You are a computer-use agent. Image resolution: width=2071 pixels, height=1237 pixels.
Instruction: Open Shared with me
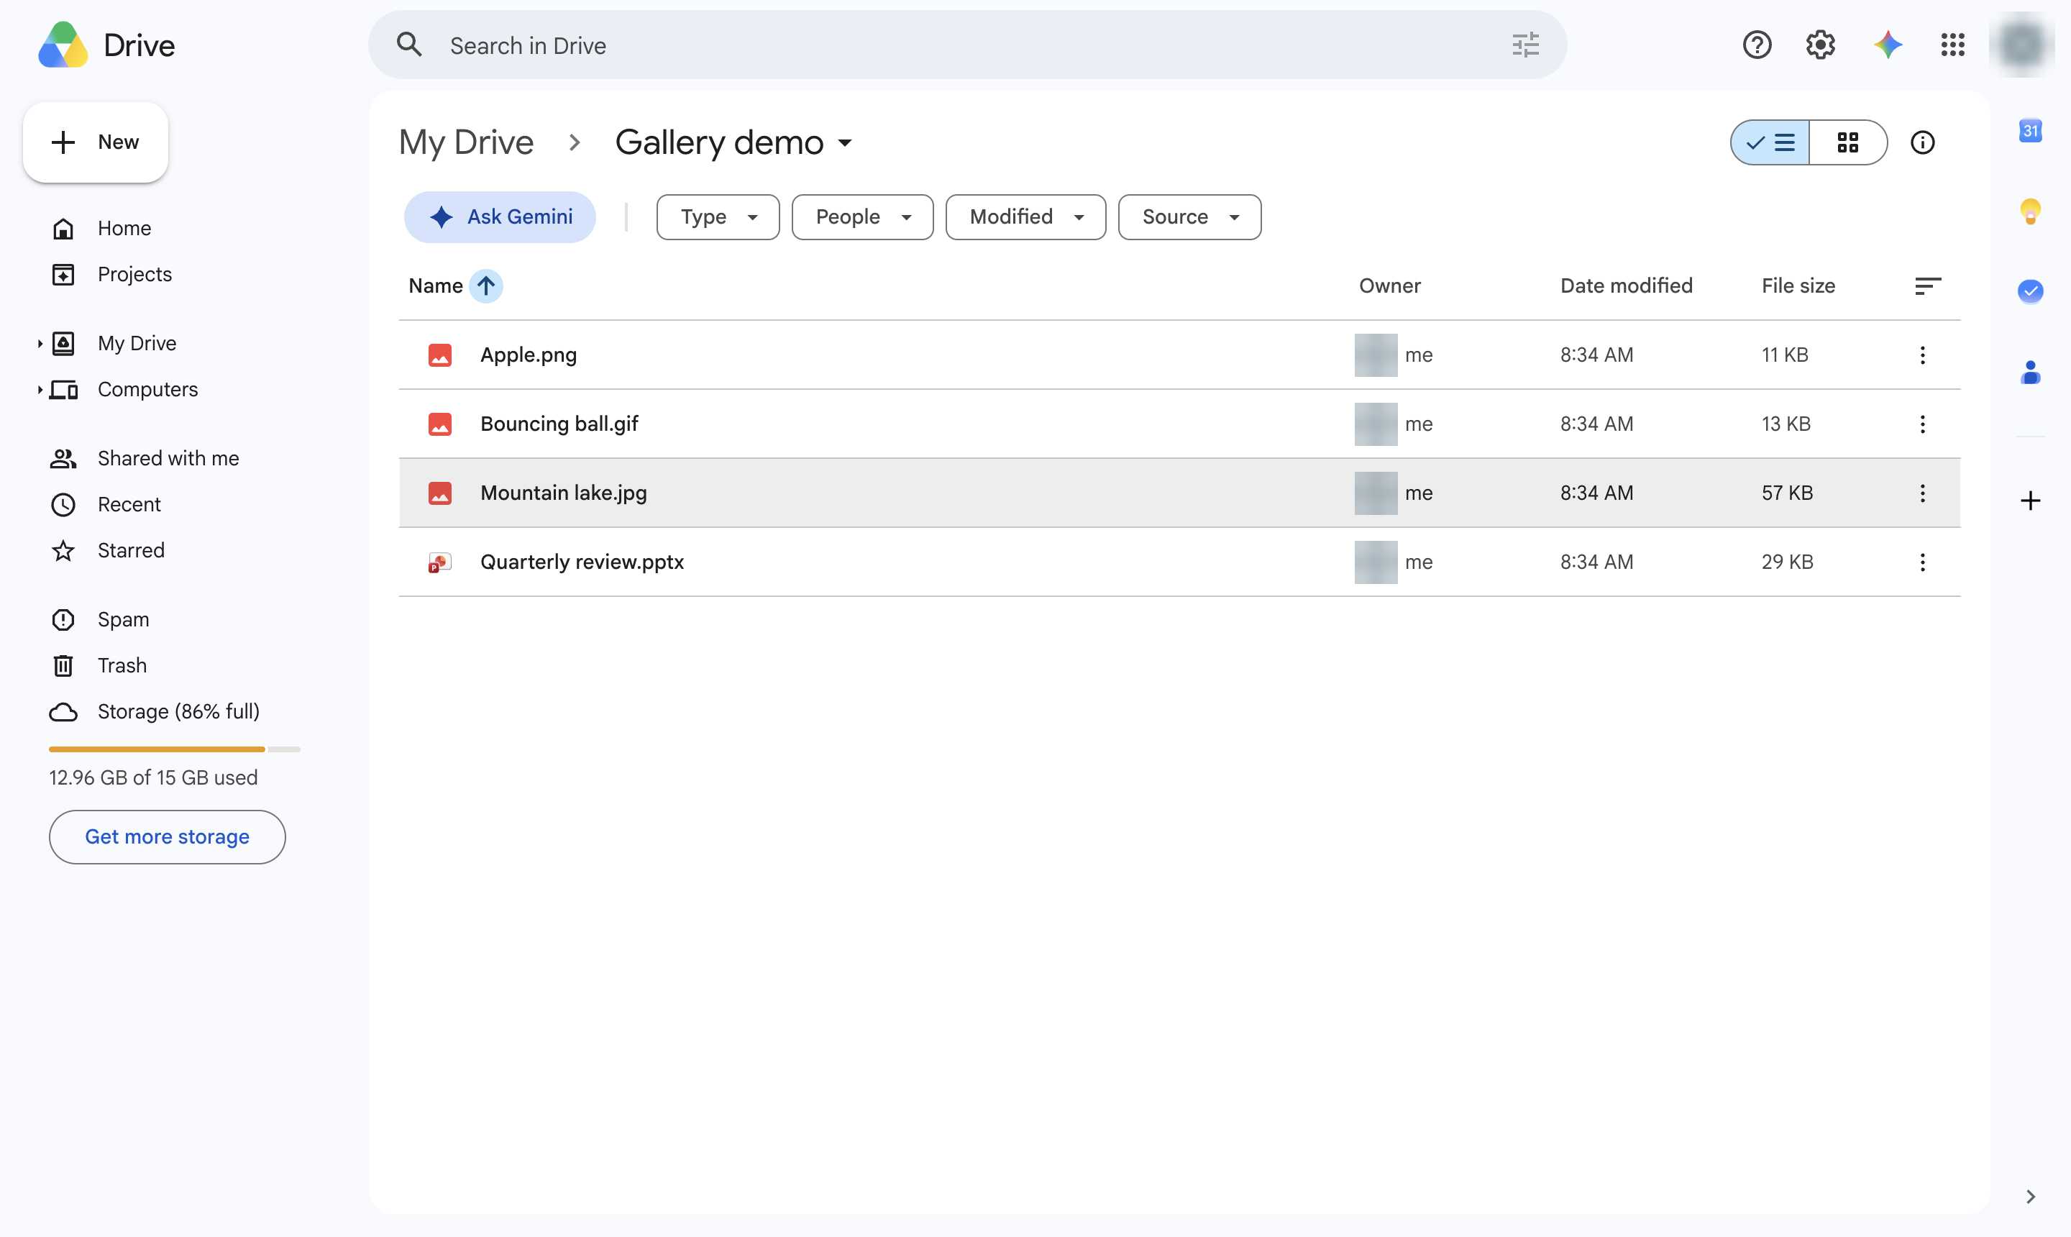coord(167,458)
